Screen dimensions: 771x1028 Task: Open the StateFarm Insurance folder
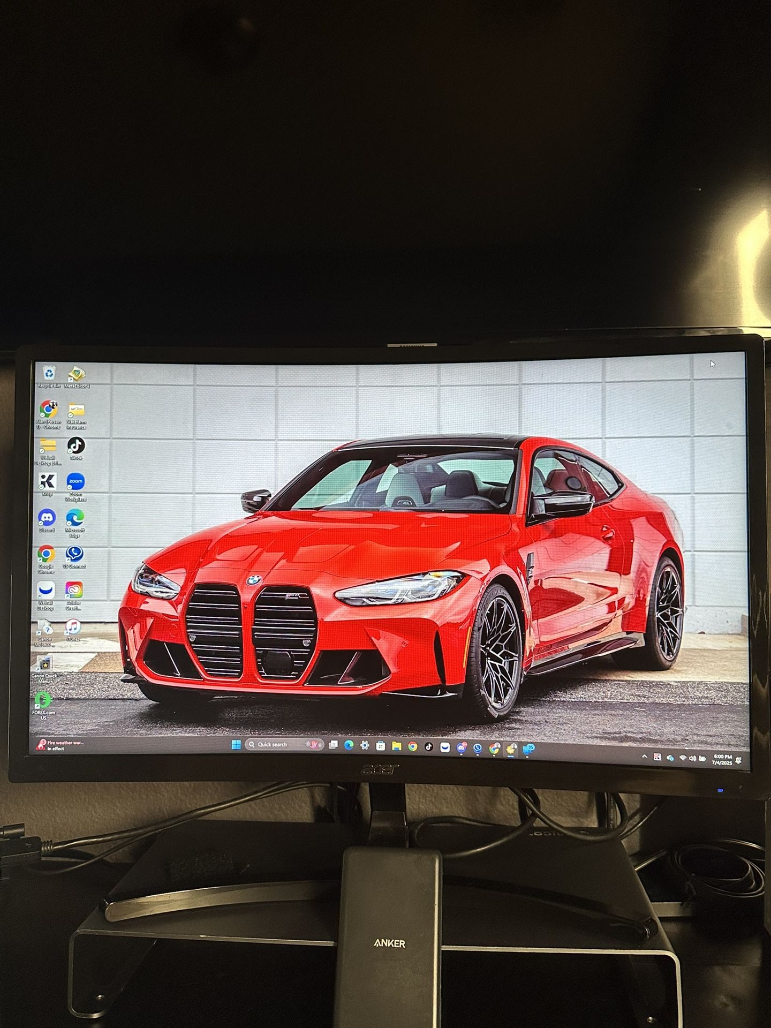coord(77,415)
